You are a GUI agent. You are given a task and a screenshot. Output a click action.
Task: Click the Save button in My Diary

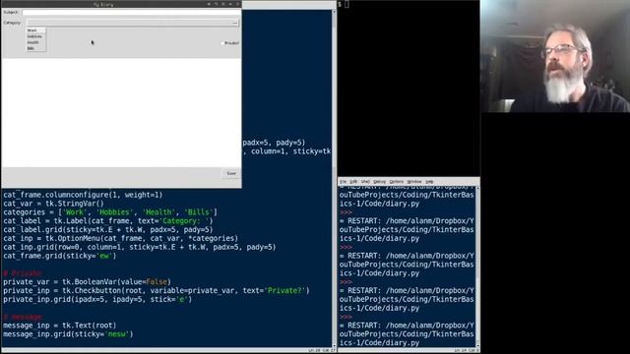tap(231, 173)
